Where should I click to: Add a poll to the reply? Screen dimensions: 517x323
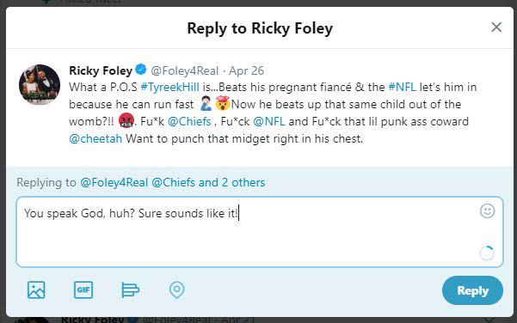[x=130, y=290]
